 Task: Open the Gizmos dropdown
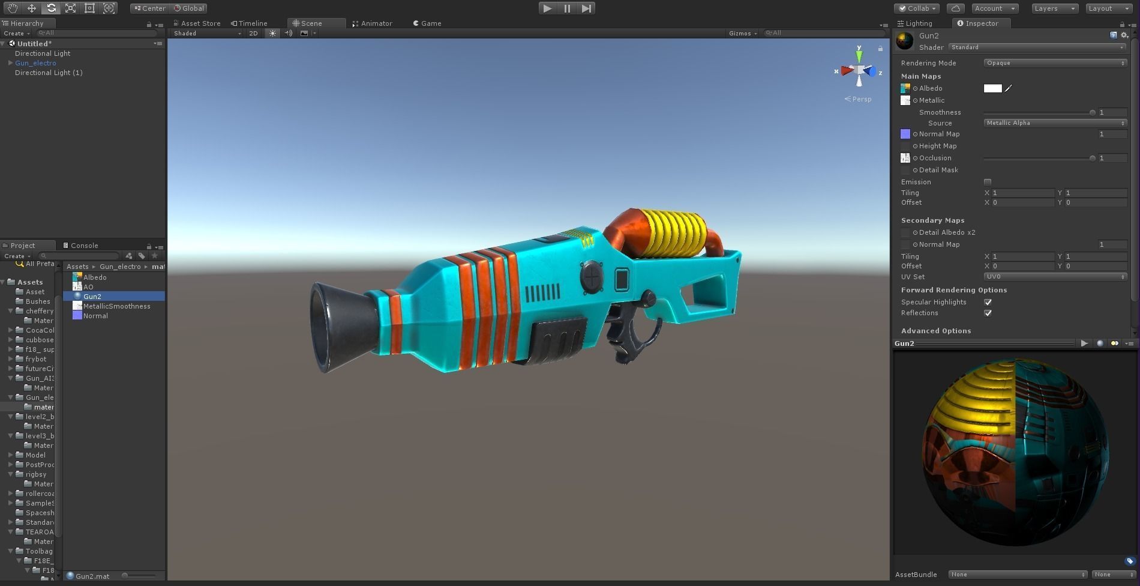tap(743, 33)
